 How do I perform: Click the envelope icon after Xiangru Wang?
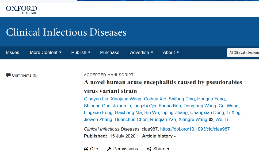(x=211, y=119)
